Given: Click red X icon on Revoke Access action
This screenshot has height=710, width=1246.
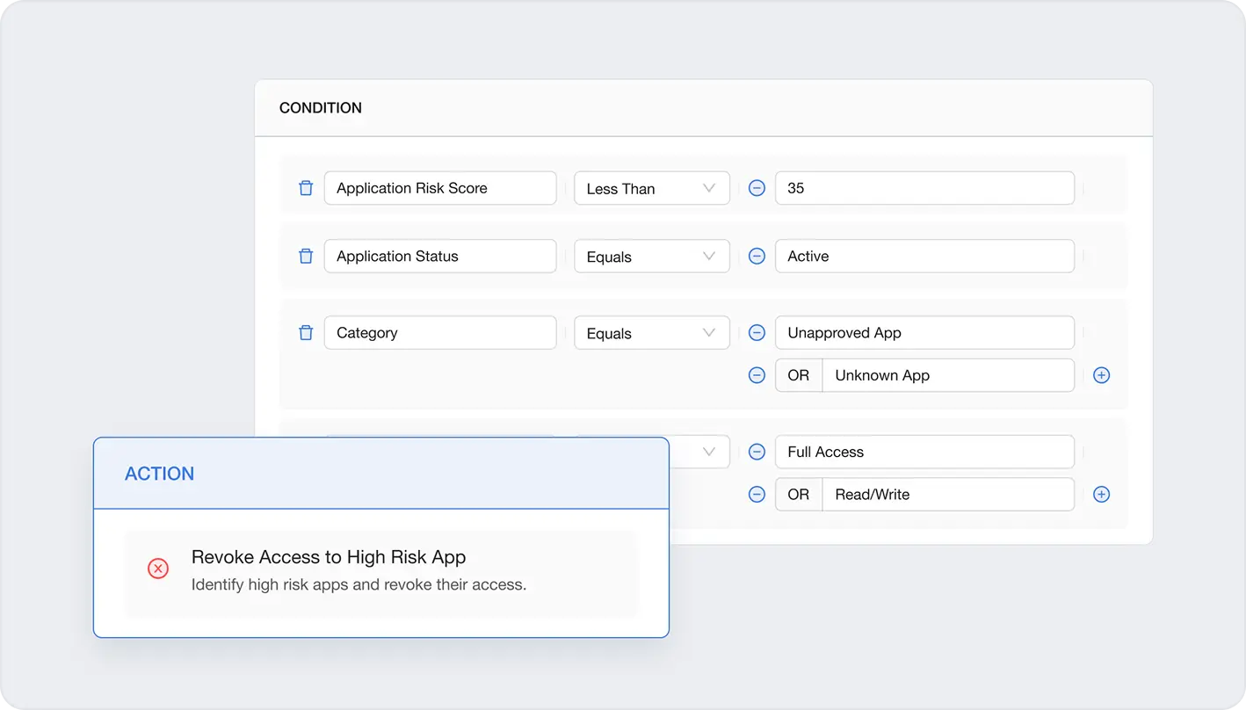Looking at the screenshot, I should click(158, 569).
